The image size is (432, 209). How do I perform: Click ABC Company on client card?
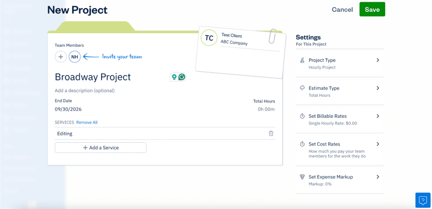tap(234, 42)
